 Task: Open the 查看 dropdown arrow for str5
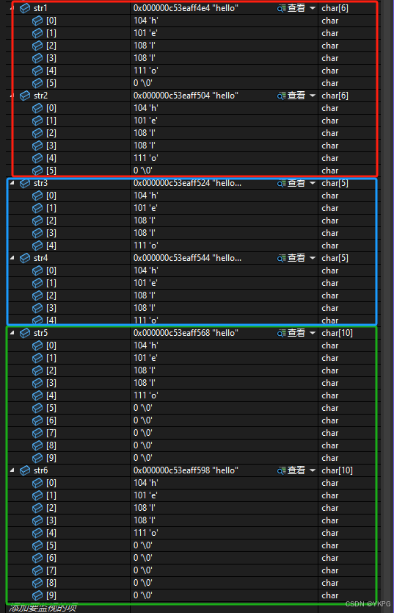(313, 333)
